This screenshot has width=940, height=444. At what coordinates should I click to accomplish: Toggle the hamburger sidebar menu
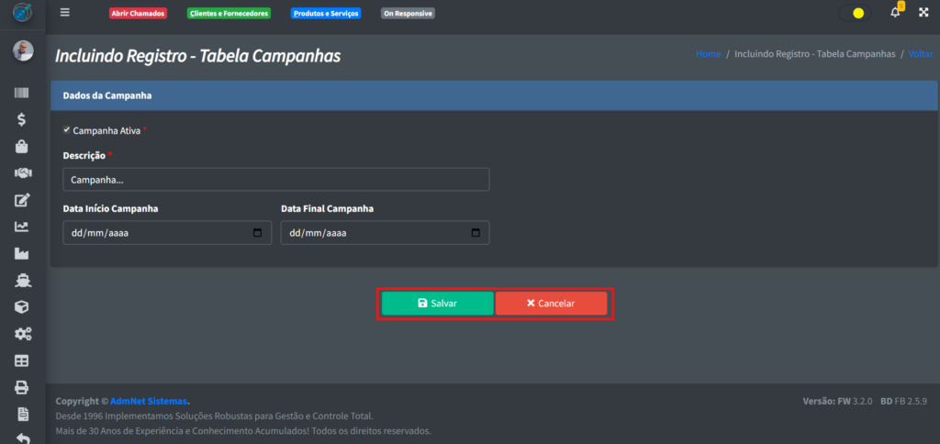64,13
